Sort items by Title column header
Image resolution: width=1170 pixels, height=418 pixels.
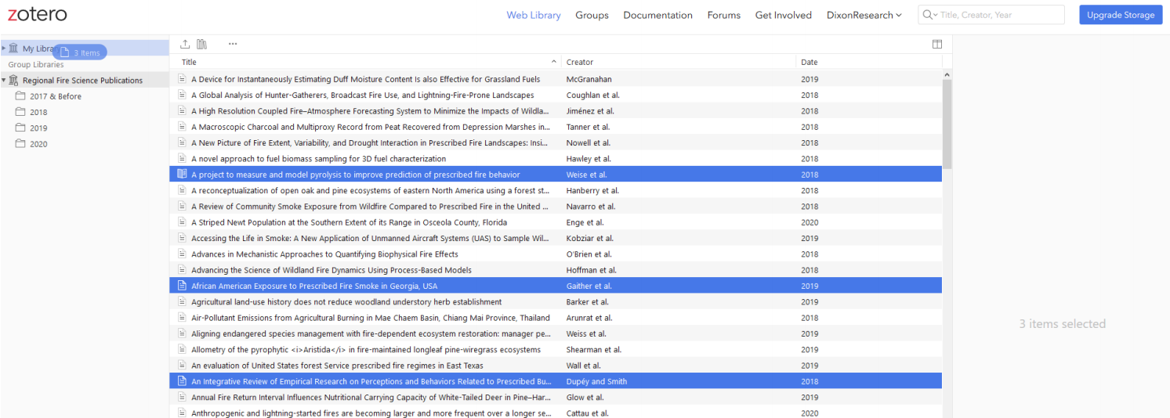tap(189, 62)
